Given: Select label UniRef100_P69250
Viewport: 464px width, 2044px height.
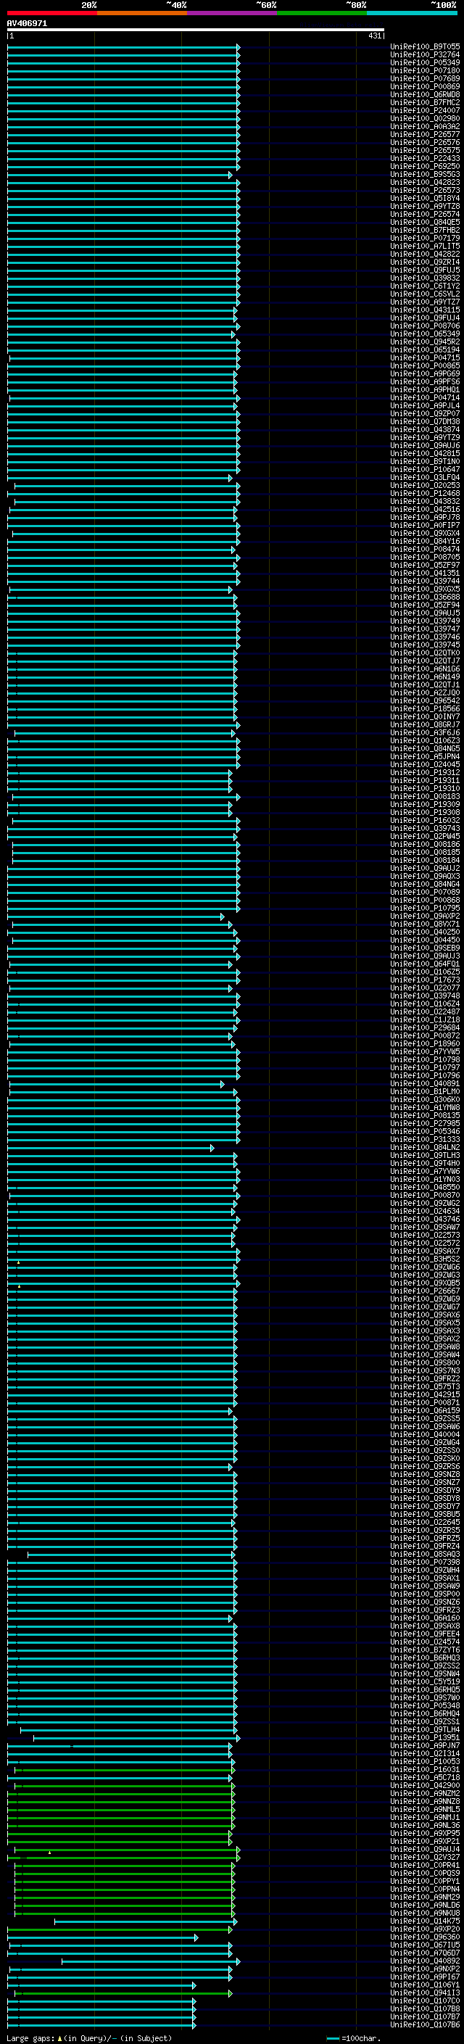Looking at the screenshot, I should (425, 167).
